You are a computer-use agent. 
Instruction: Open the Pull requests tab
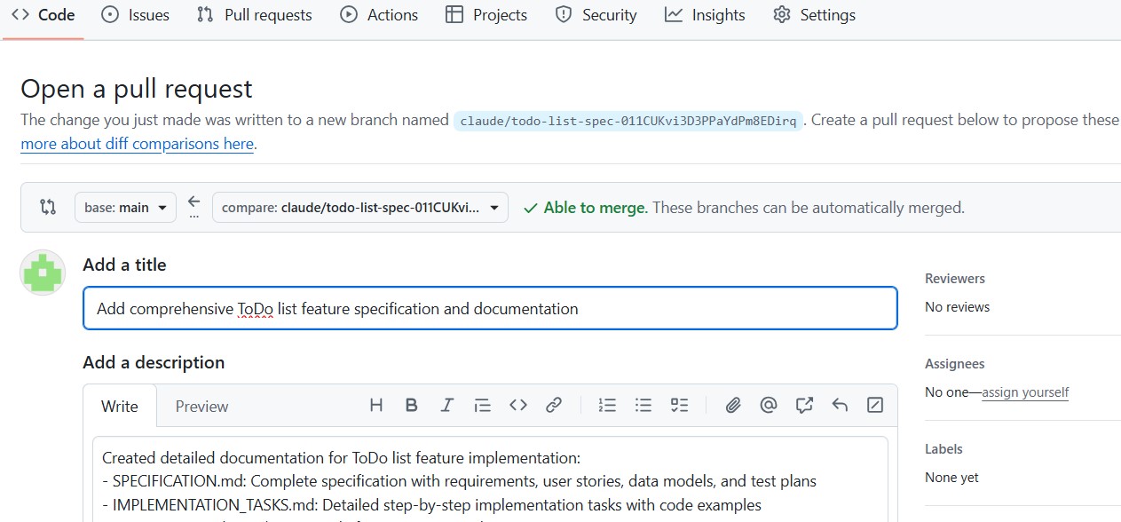[x=255, y=15]
